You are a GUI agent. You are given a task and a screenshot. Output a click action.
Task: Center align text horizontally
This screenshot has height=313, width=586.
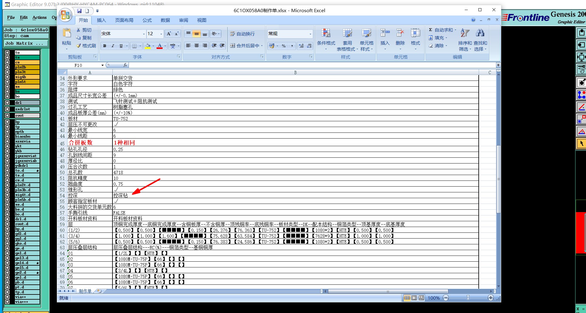[x=197, y=46]
